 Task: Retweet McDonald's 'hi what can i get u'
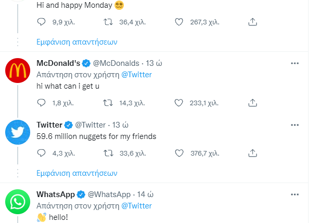pos(108,103)
